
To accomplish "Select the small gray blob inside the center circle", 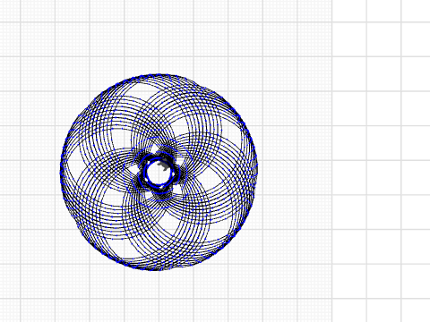I will point(164,165).
